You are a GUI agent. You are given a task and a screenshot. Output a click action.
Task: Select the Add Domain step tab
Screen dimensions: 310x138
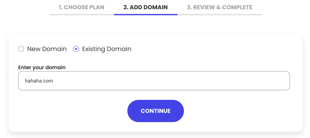pyautogui.click(x=145, y=7)
